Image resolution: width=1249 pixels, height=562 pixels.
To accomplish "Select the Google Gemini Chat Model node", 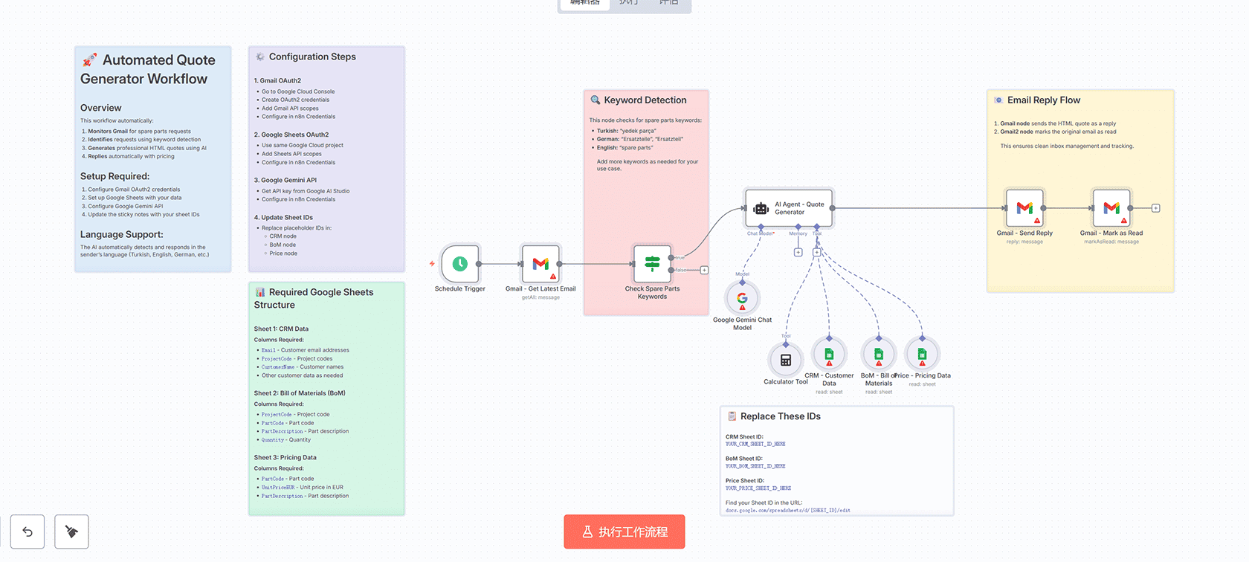I will tap(742, 299).
